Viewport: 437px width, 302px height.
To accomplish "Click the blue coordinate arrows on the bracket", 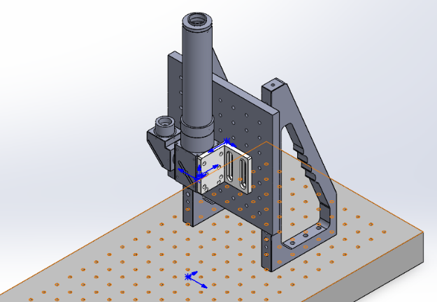I will 185,169.
